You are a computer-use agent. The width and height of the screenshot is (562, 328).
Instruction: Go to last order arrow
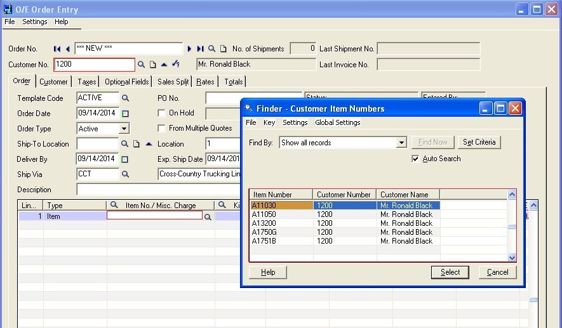pos(201,49)
